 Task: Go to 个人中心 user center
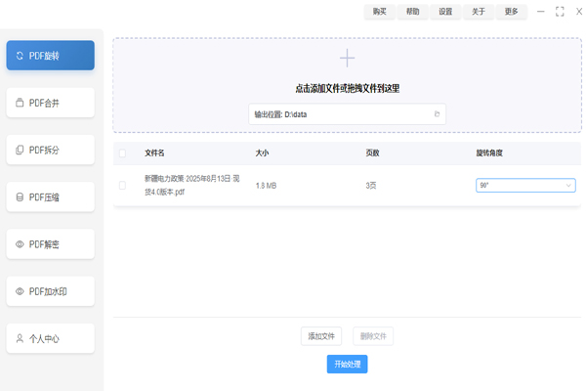(x=51, y=338)
